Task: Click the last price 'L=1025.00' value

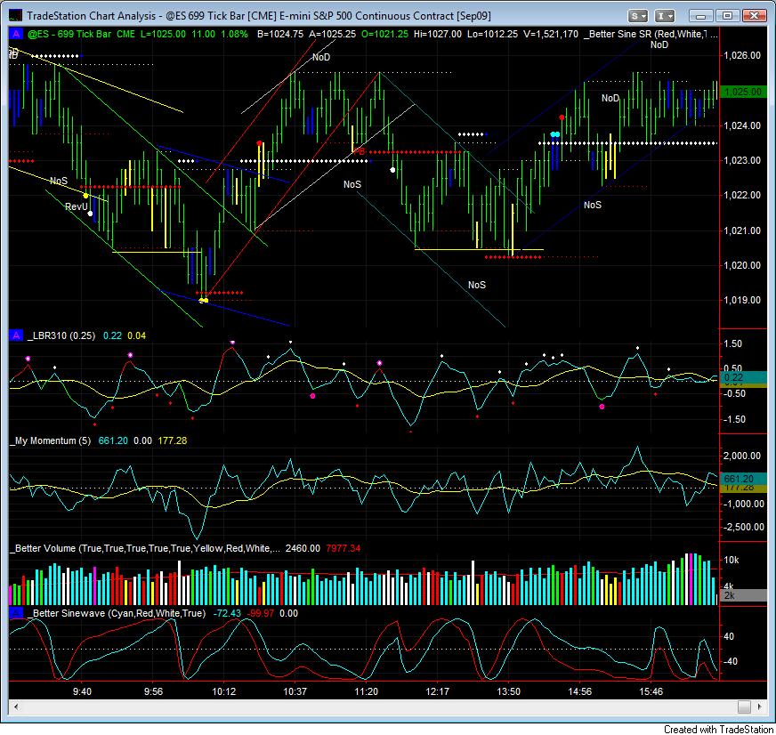Action: click(163, 34)
